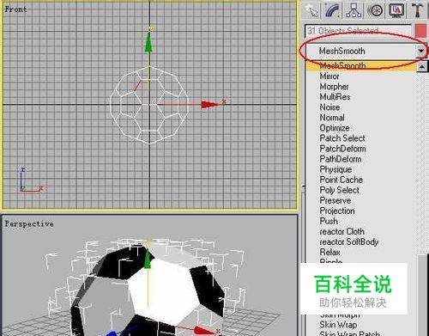Choose Noise from modifier list
Screen dimensions: 429x336
pos(329,107)
